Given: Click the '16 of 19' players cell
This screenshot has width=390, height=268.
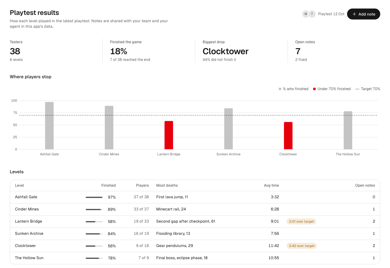Looking at the screenshot, I should [x=141, y=234].
